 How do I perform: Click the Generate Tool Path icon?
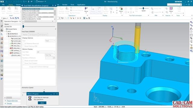point(61,10)
